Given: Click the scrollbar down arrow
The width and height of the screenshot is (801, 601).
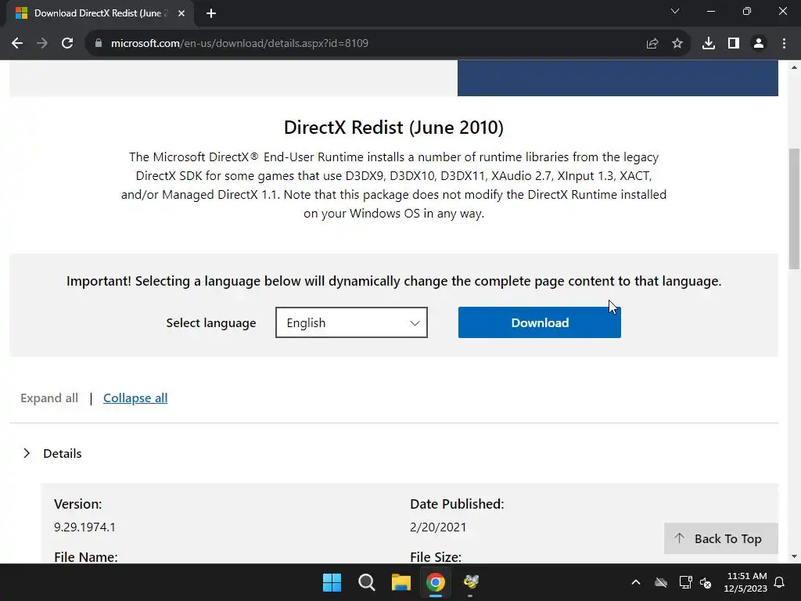Looking at the screenshot, I should click(x=794, y=556).
